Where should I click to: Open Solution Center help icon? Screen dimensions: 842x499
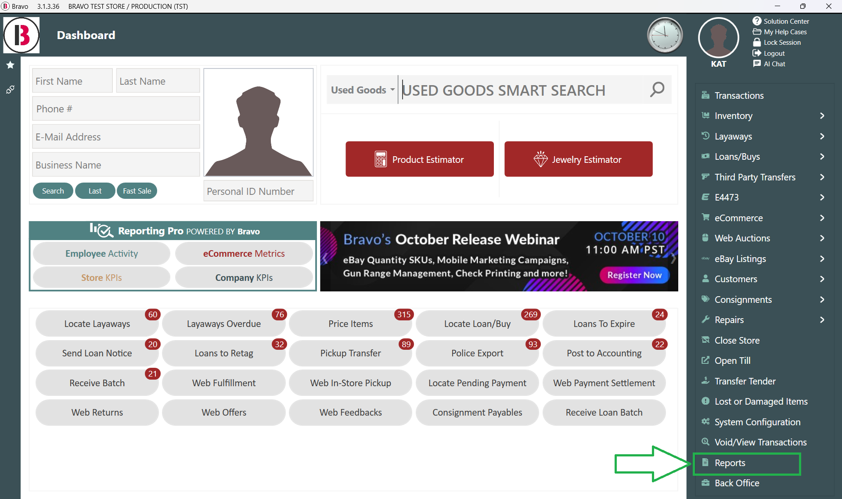pyautogui.click(x=757, y=21)
